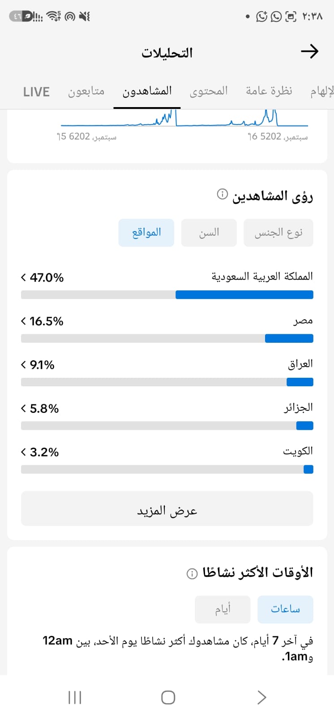The image size is (334, 717).
Task: Tap Android back navigation chevron
Action: [x=262, y=697]
